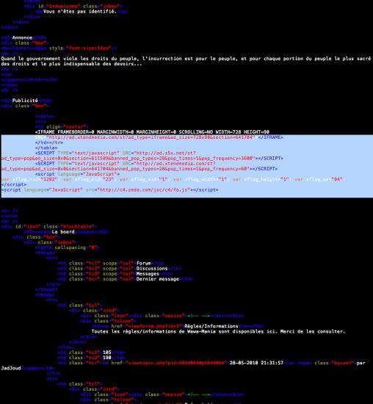Click the messages count "190"
Viewport: 373px width, 404px height.
click(x=107, y=358)
